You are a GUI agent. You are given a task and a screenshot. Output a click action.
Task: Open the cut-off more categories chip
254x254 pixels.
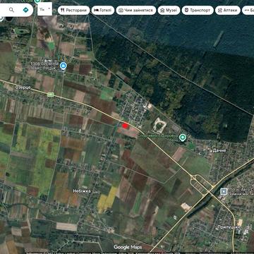click(248, 11)
